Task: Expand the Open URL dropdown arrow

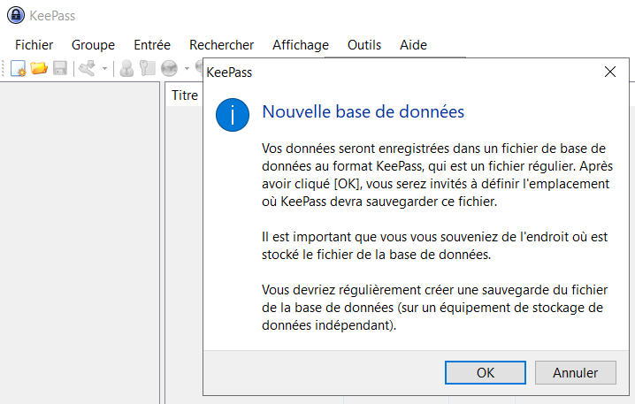Action: click(187, 69)
